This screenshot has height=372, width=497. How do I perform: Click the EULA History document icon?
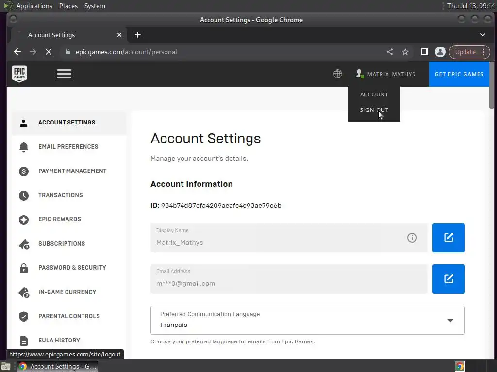pos(23,341)
